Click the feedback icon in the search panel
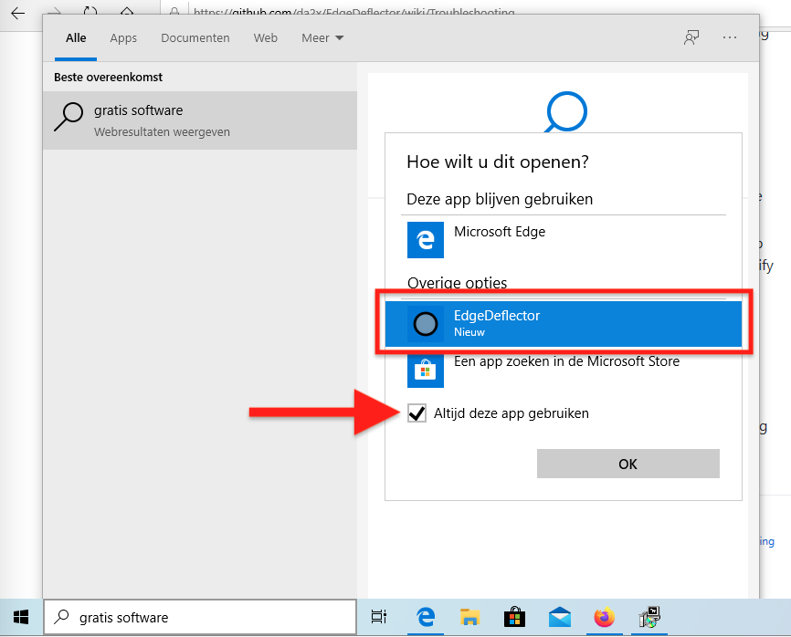791x637 pixels. pos(691,38)
